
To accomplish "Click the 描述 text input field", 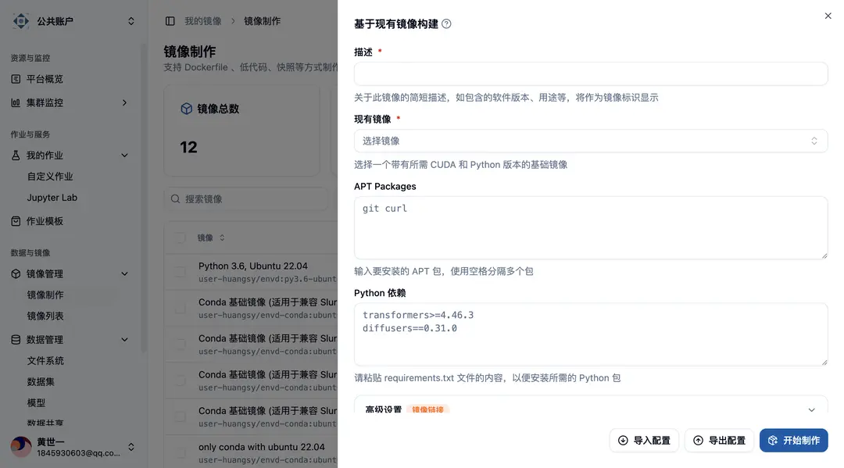I will pyautogui.click(x=591, y=73).
